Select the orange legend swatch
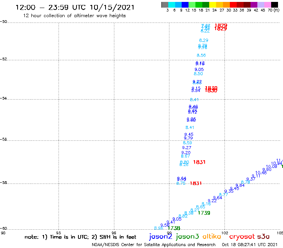Screen dimensions: 283x248 [226, 5]
